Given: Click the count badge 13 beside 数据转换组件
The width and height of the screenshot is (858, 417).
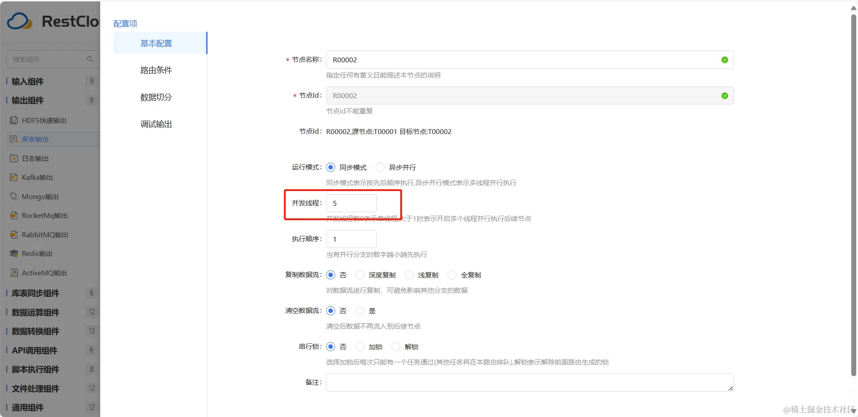Looking at the screenshot, I should (92, 331).
